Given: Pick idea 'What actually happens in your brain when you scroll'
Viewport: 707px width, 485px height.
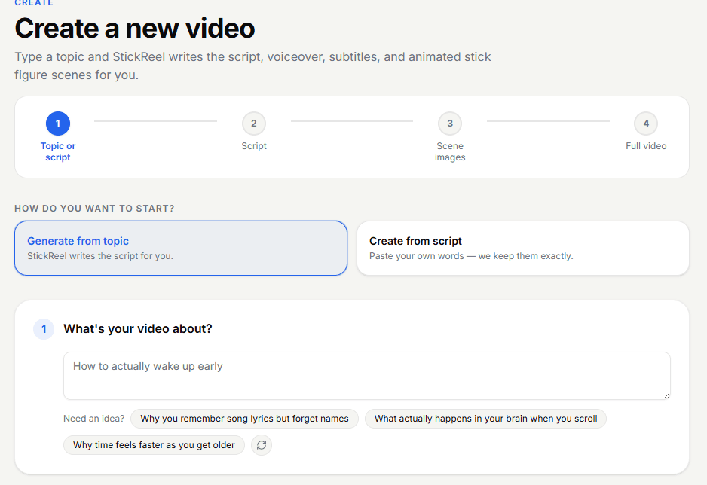Looking at the screenshot, I should [485, 419].
